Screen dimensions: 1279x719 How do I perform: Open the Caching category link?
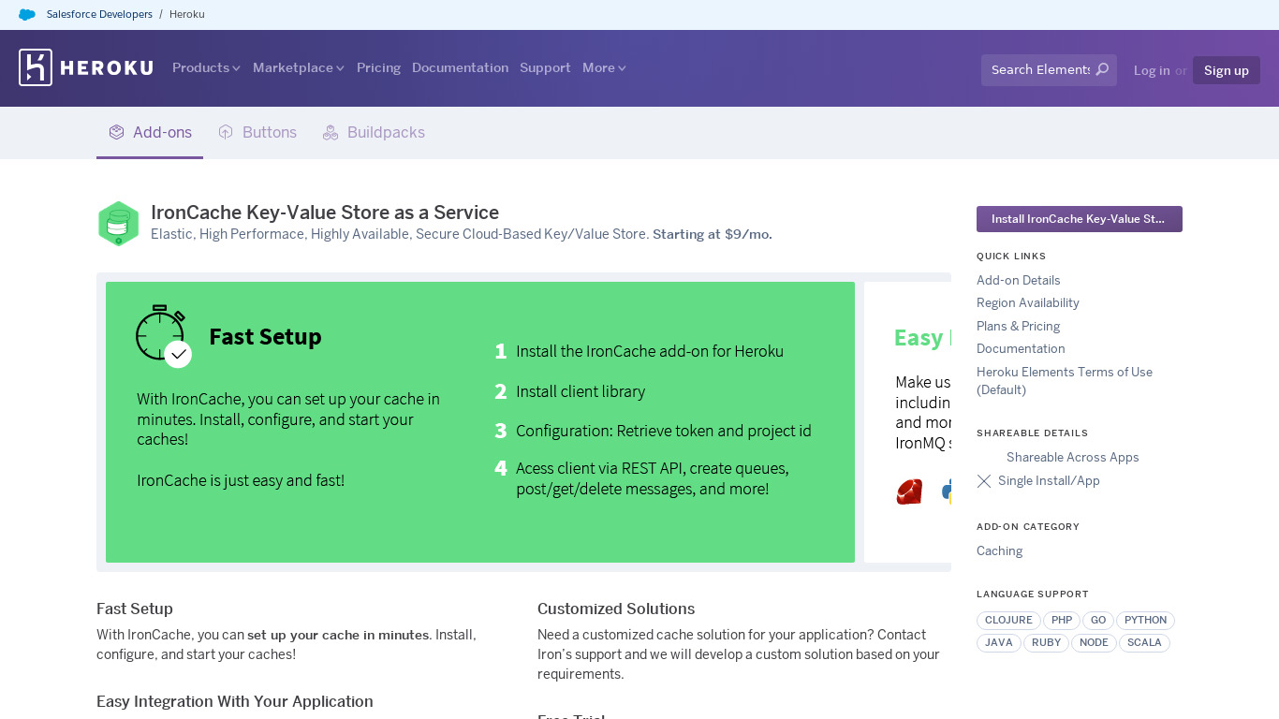click(999, 550)
